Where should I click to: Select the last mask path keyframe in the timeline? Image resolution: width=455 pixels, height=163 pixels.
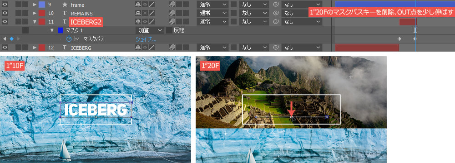[415, 39]
